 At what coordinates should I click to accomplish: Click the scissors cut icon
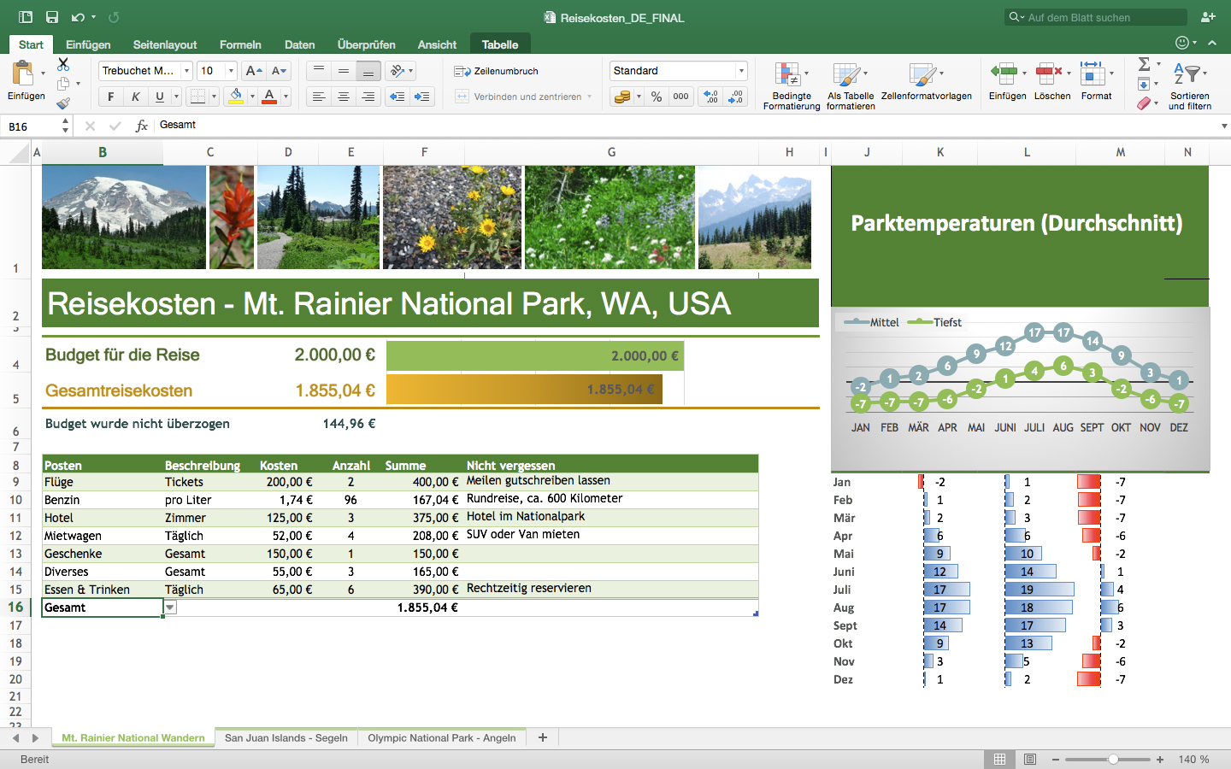[63, 64]
